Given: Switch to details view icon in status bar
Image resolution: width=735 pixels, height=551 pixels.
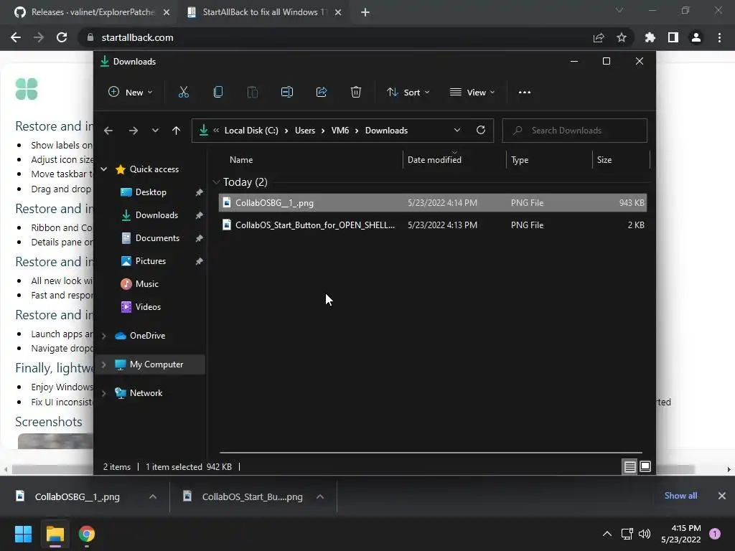Looking at the screenshot, I should click(629, 466).
